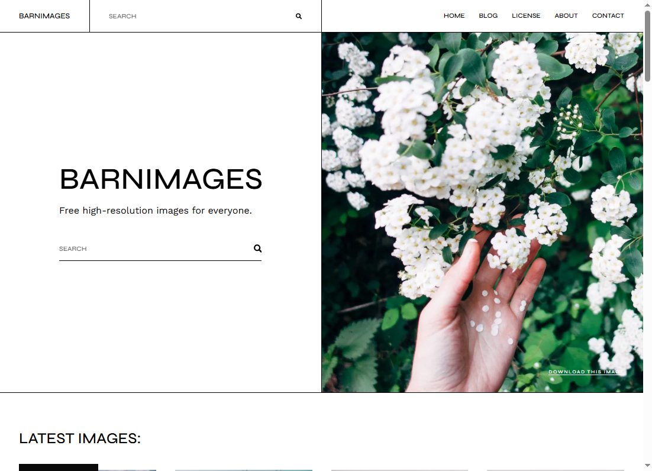
Task: Open the ABOUT page from the navigation
Action: pyautogui.click(x=566, y=16)
